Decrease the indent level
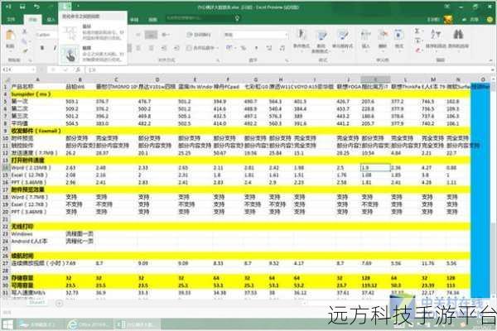The image size is (497, 331). tap(164, 48)
